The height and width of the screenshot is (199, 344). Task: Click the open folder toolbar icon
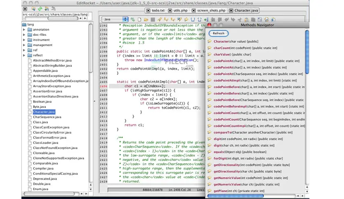146,19
